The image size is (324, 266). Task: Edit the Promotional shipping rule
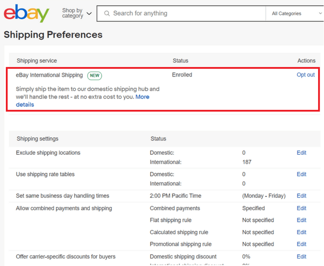coord(301,244)
